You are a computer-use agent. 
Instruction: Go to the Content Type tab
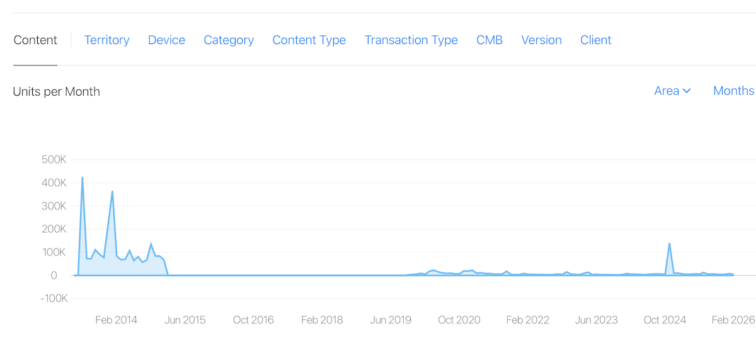pos(309,40)
